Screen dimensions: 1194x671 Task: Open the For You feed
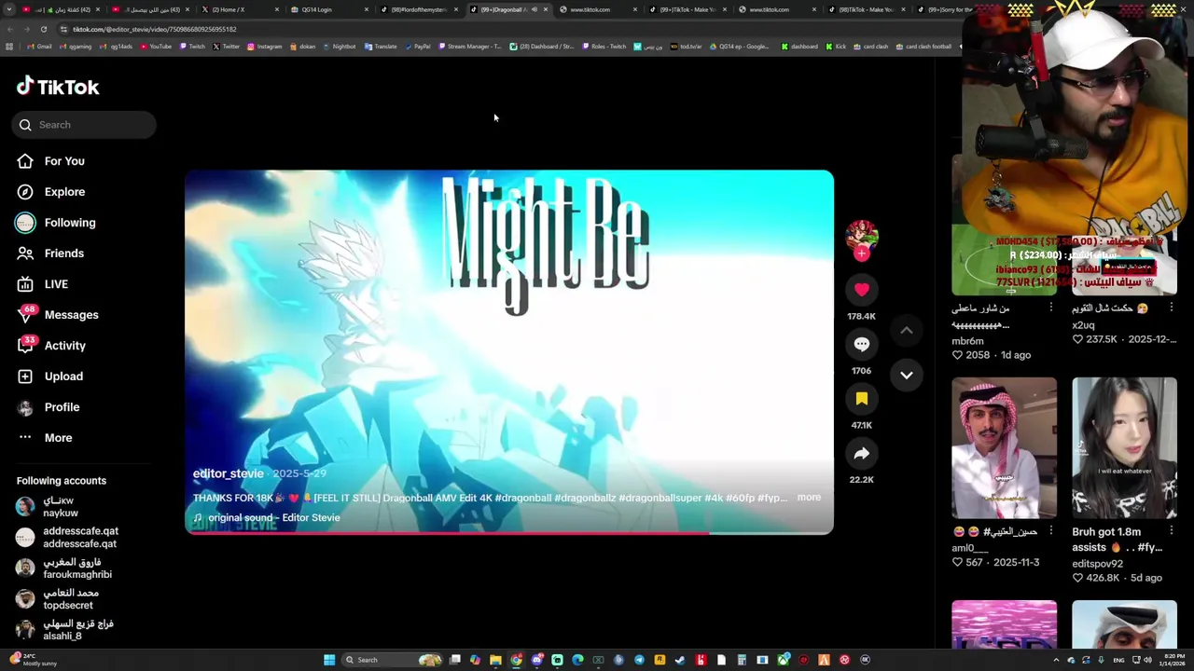click(64, 161)
